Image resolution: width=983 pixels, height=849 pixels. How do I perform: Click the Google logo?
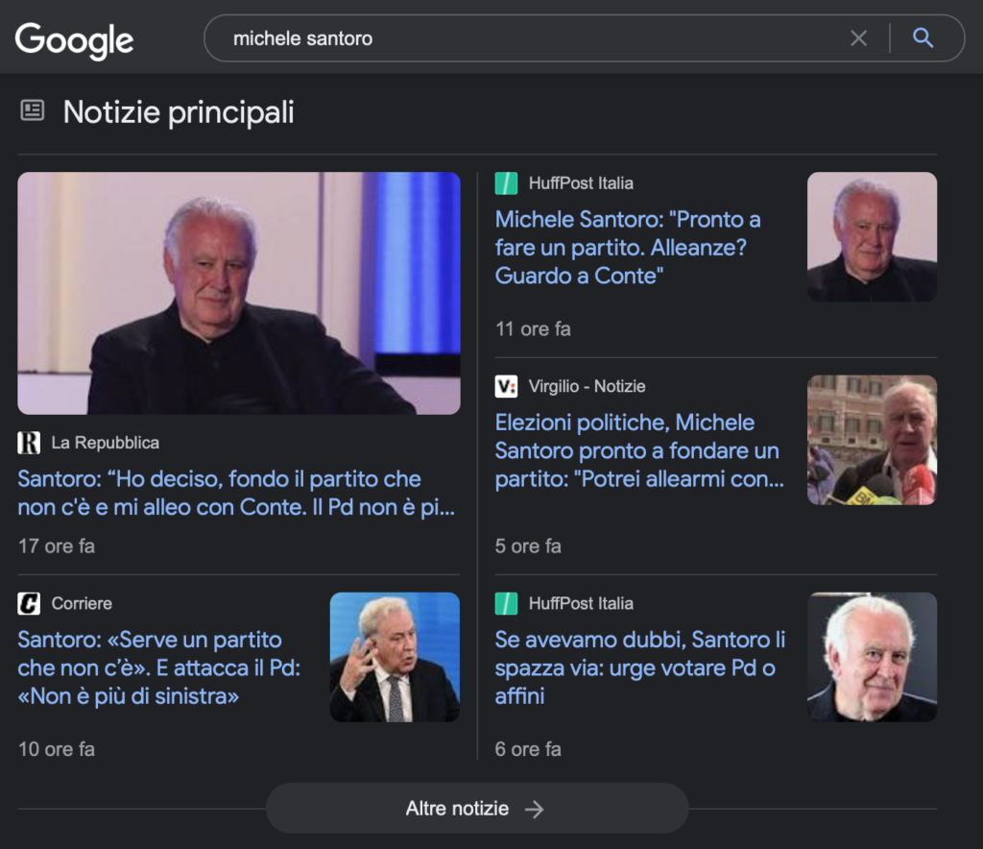click(73, 39)
